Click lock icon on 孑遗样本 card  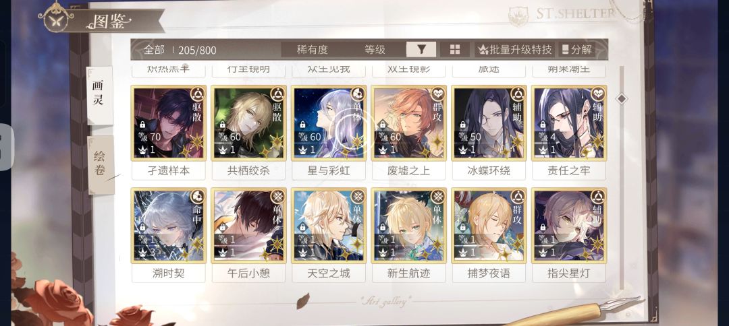(x=142, y=125)
